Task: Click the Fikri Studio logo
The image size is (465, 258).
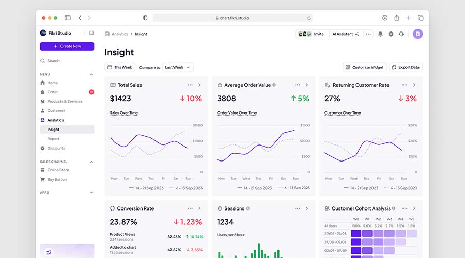Action: [x=43, y=33]
